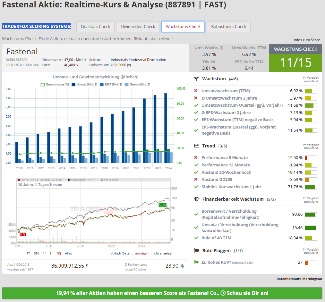Click red X beside Abstand GD200
325x302 pixels.
point(196,180)
